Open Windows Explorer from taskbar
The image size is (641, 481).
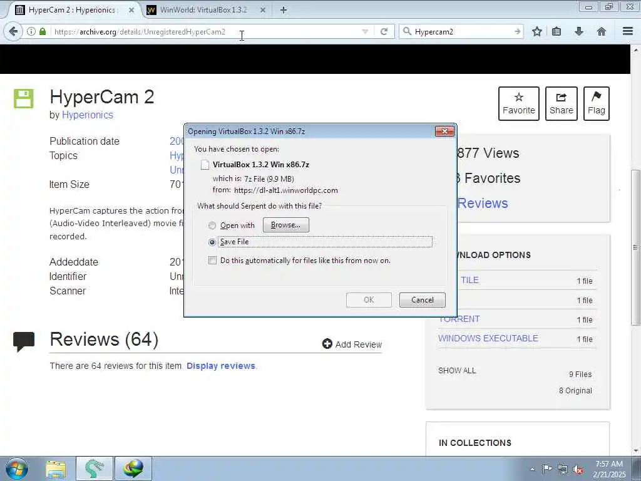pos(56,468)
